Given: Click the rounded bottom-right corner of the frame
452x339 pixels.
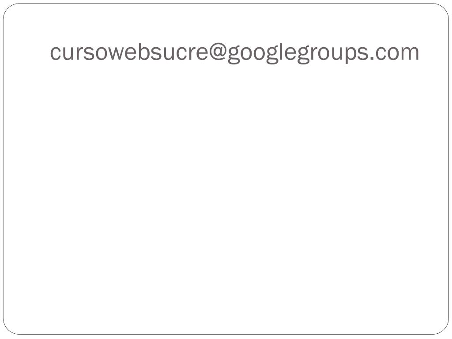Looking at the screenshot, I should point(443,329).
